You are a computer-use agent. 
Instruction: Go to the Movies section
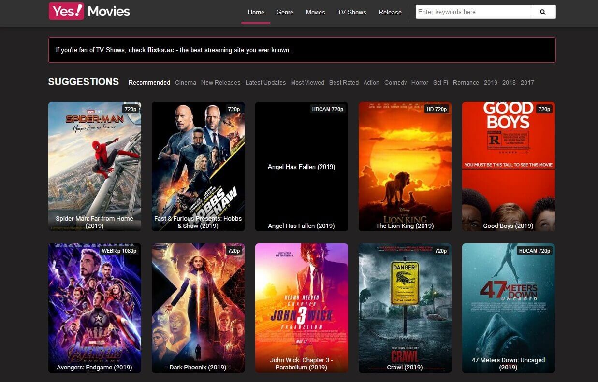pos(315,12)
